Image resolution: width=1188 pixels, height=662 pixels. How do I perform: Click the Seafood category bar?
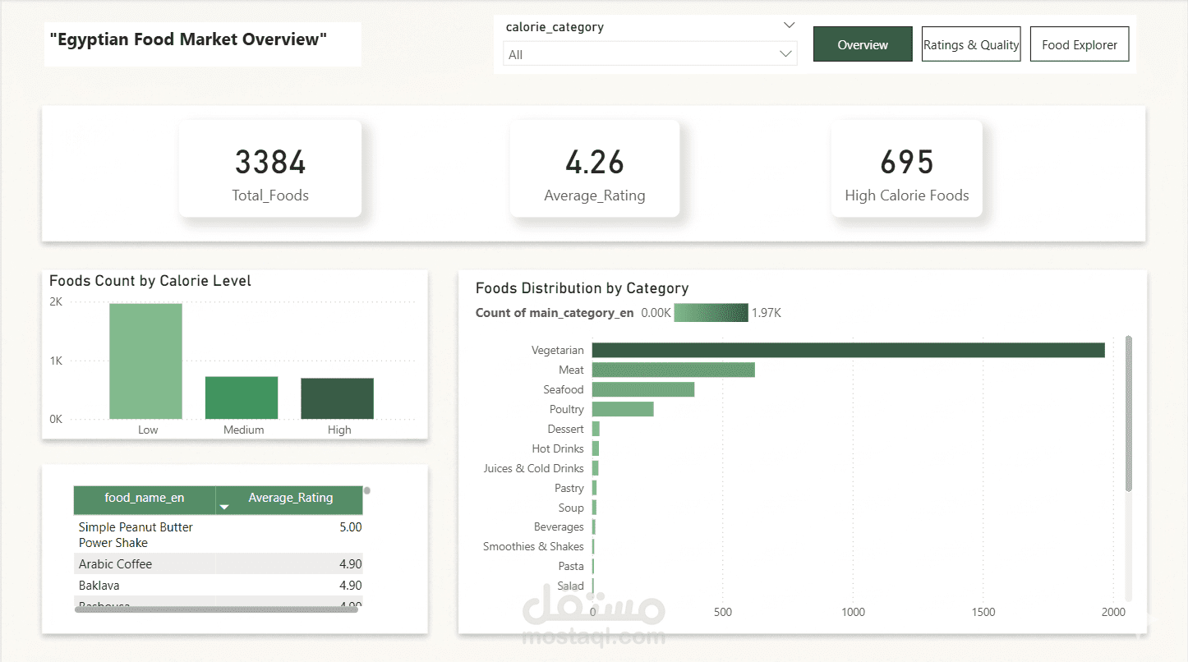(643, 389)
